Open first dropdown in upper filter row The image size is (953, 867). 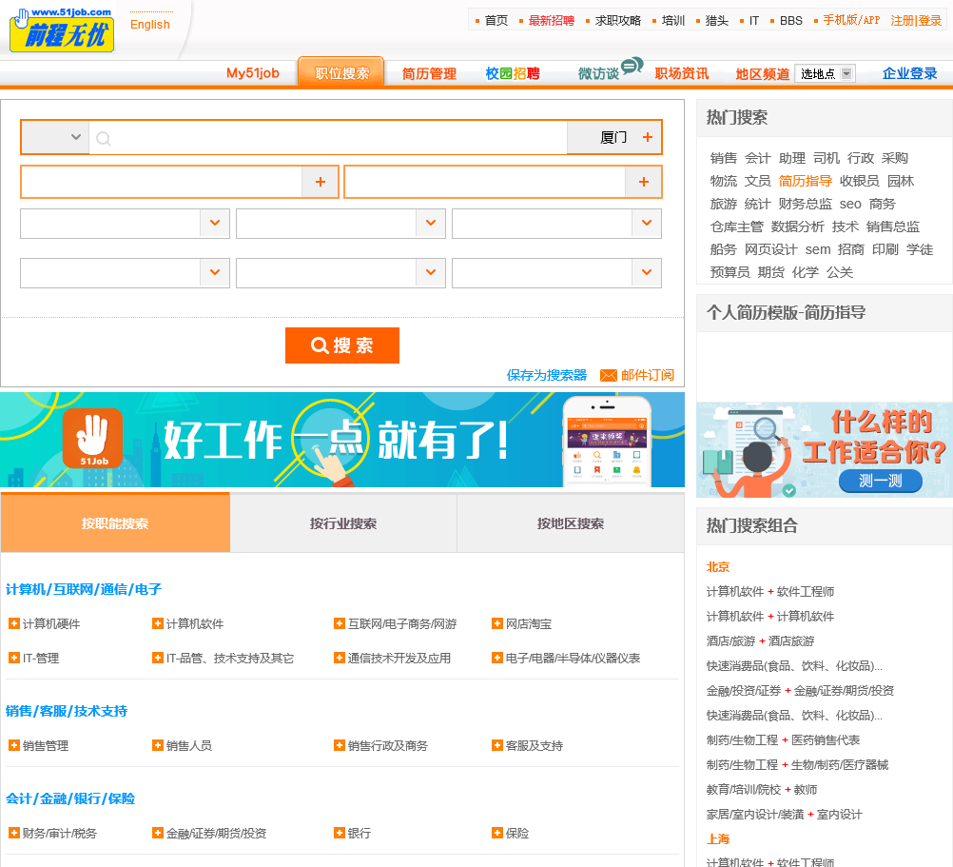(x=125, y=223)
